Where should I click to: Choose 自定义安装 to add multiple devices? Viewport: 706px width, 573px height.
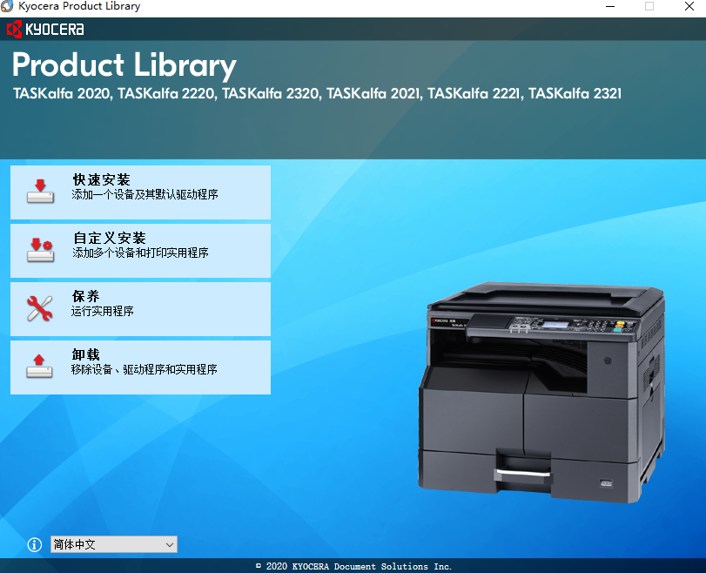pos(139,249)
